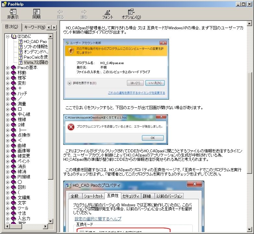Click the 文字 book icon
This screenshot has width=254, height=234.
(x=13, y=203)
